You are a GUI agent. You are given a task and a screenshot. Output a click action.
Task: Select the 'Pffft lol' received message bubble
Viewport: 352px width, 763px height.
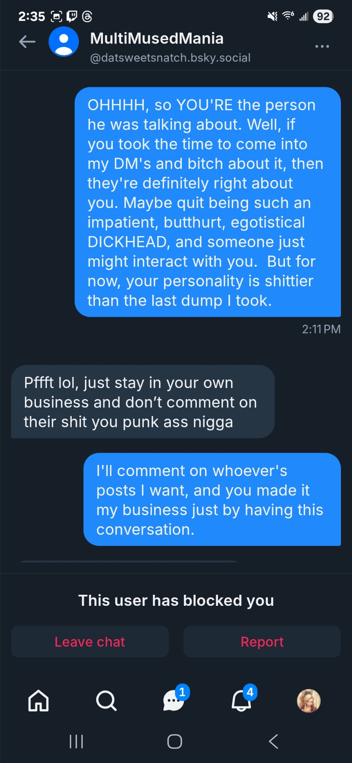point(143,402)
